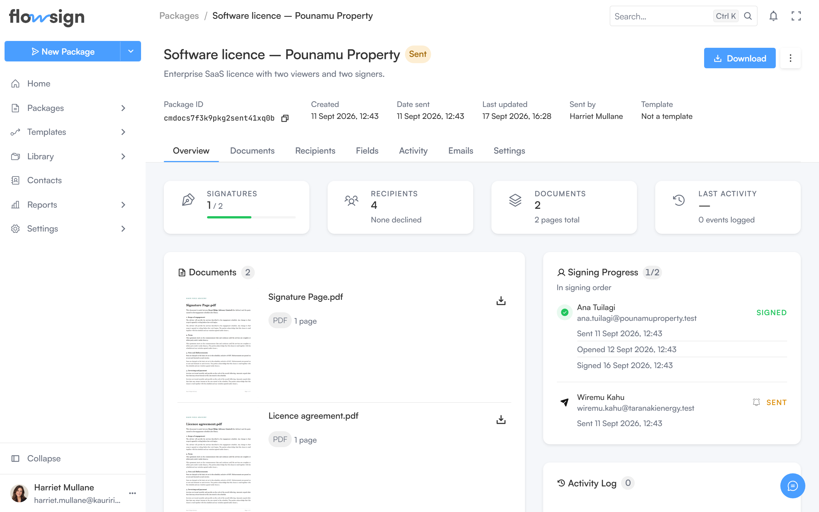The height and width of the screenshot is (512, 819).
Task: Click Licence agreement.pdf file name
Action: pos(313,416)
